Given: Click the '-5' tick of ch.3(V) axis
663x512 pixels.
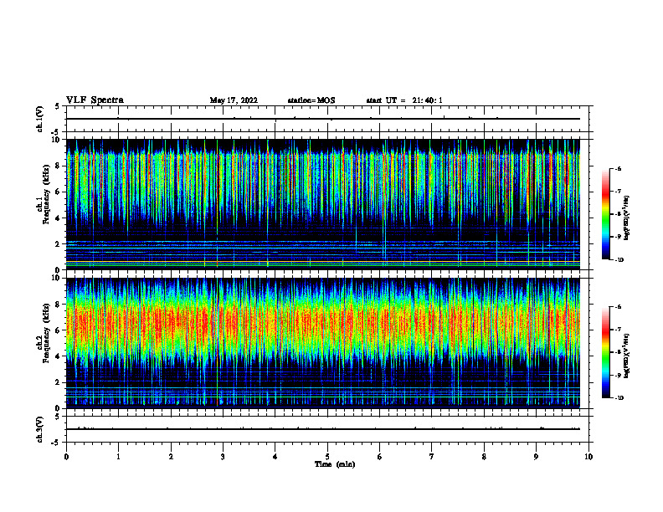Looking at the screenshot, I should (x=56, y=443).
